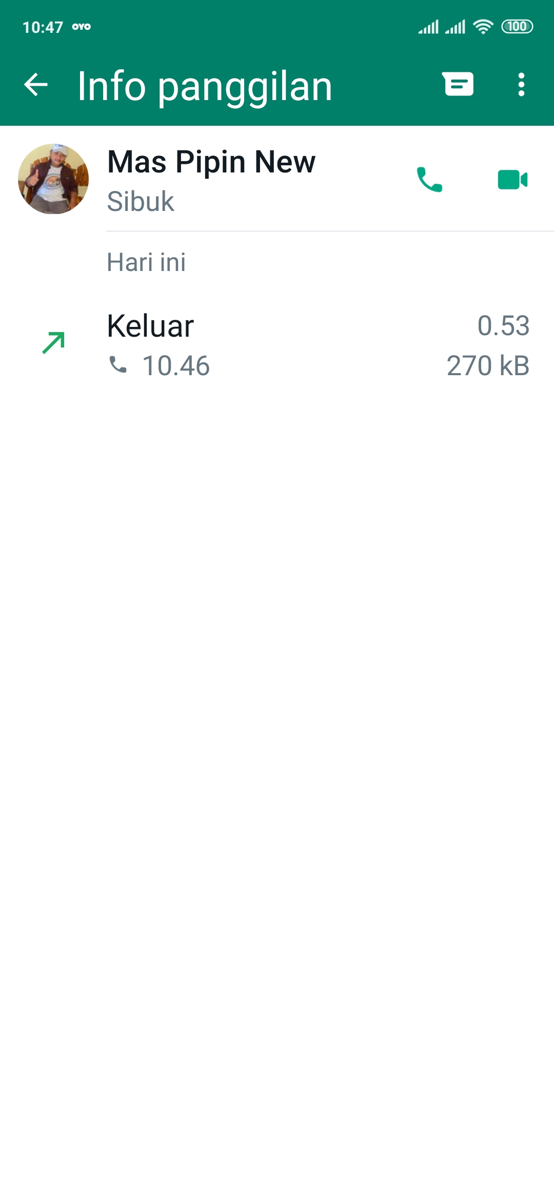Tap the 10:47 status bar clock

click(43, 27)
